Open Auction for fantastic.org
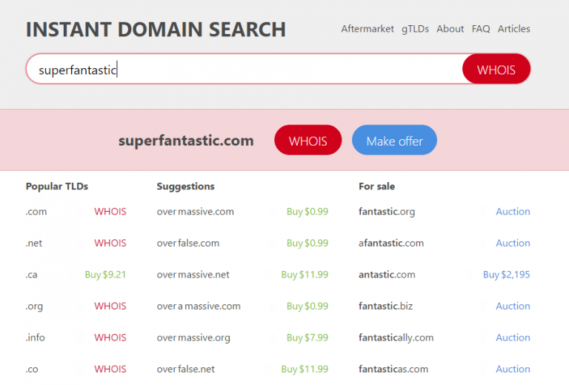Viewport: 569px width, 385px height. coord(513,212)
